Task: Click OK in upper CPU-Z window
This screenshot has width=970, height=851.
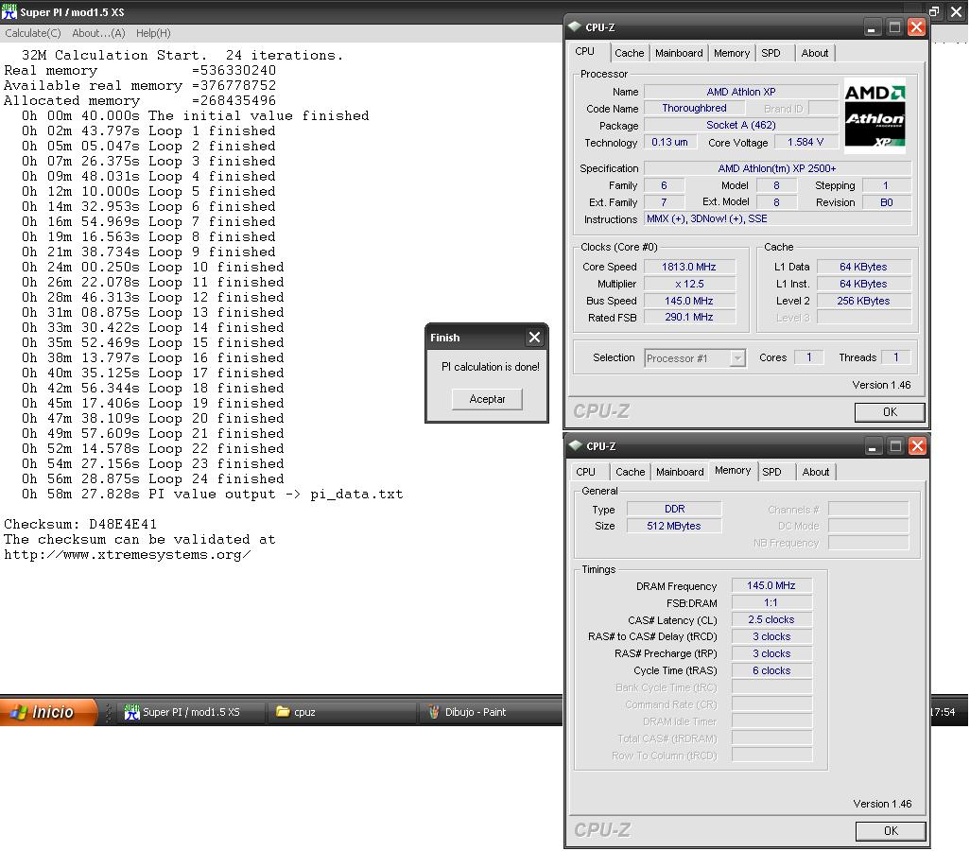Action: (890, 412)
